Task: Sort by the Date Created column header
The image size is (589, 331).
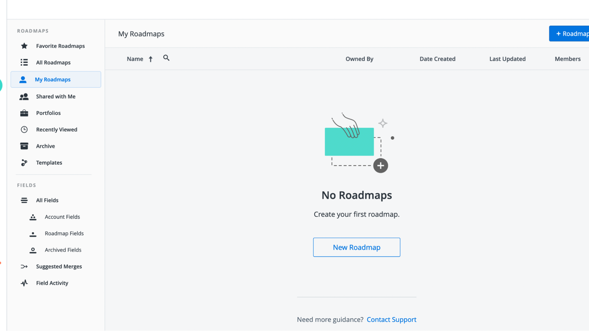Action: tap(437, 58)
